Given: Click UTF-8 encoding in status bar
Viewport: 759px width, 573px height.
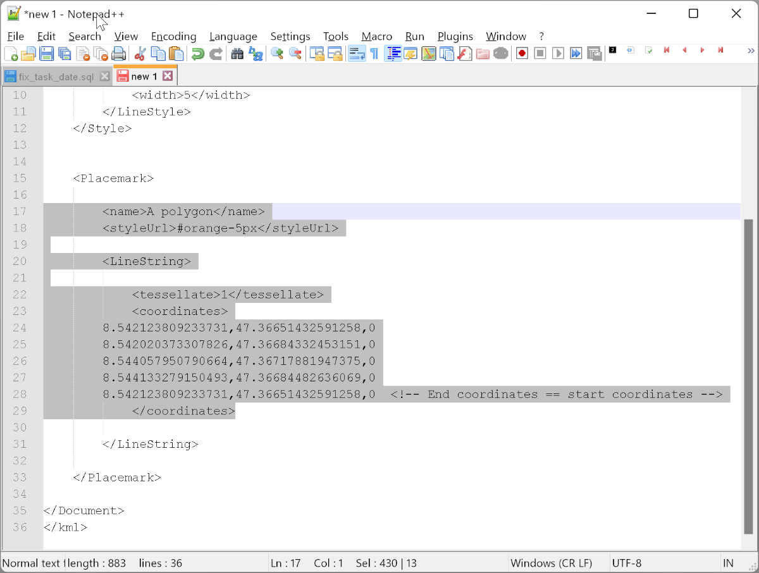Looking at the screenshot, I should point(627,563).
